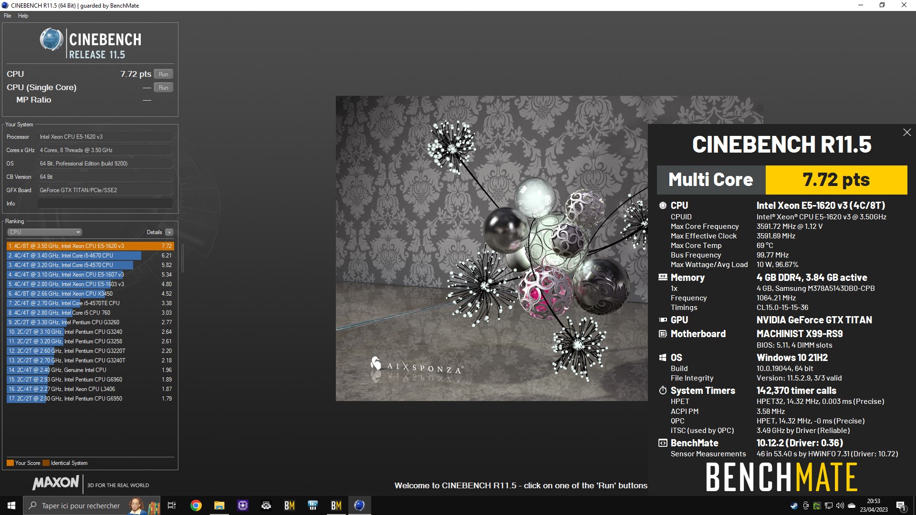Open File Explorer from taskbar
The height and width of the screenshot is (515, 916).
(219, 505)
